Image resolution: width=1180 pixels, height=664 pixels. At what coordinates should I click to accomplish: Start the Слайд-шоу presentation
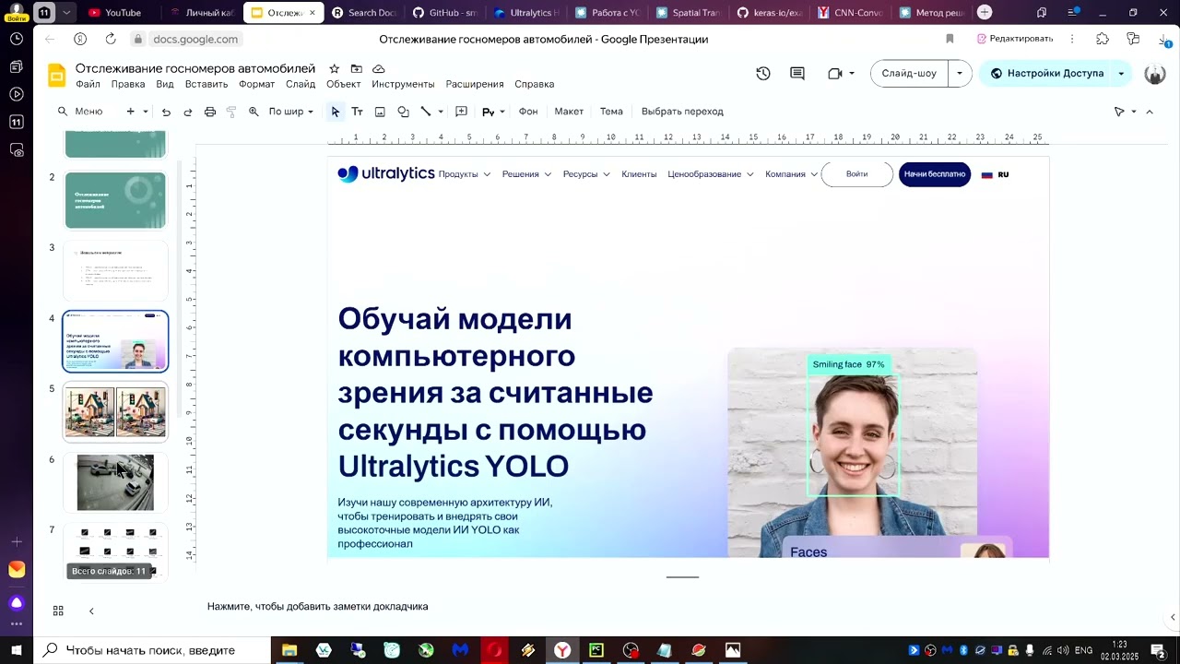coord(909,74)
